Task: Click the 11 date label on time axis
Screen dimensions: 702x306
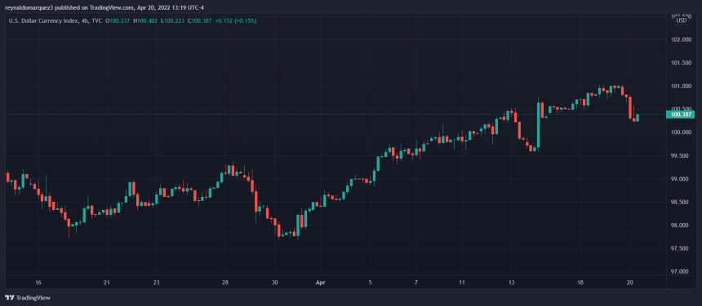Action: coord(462,282)
